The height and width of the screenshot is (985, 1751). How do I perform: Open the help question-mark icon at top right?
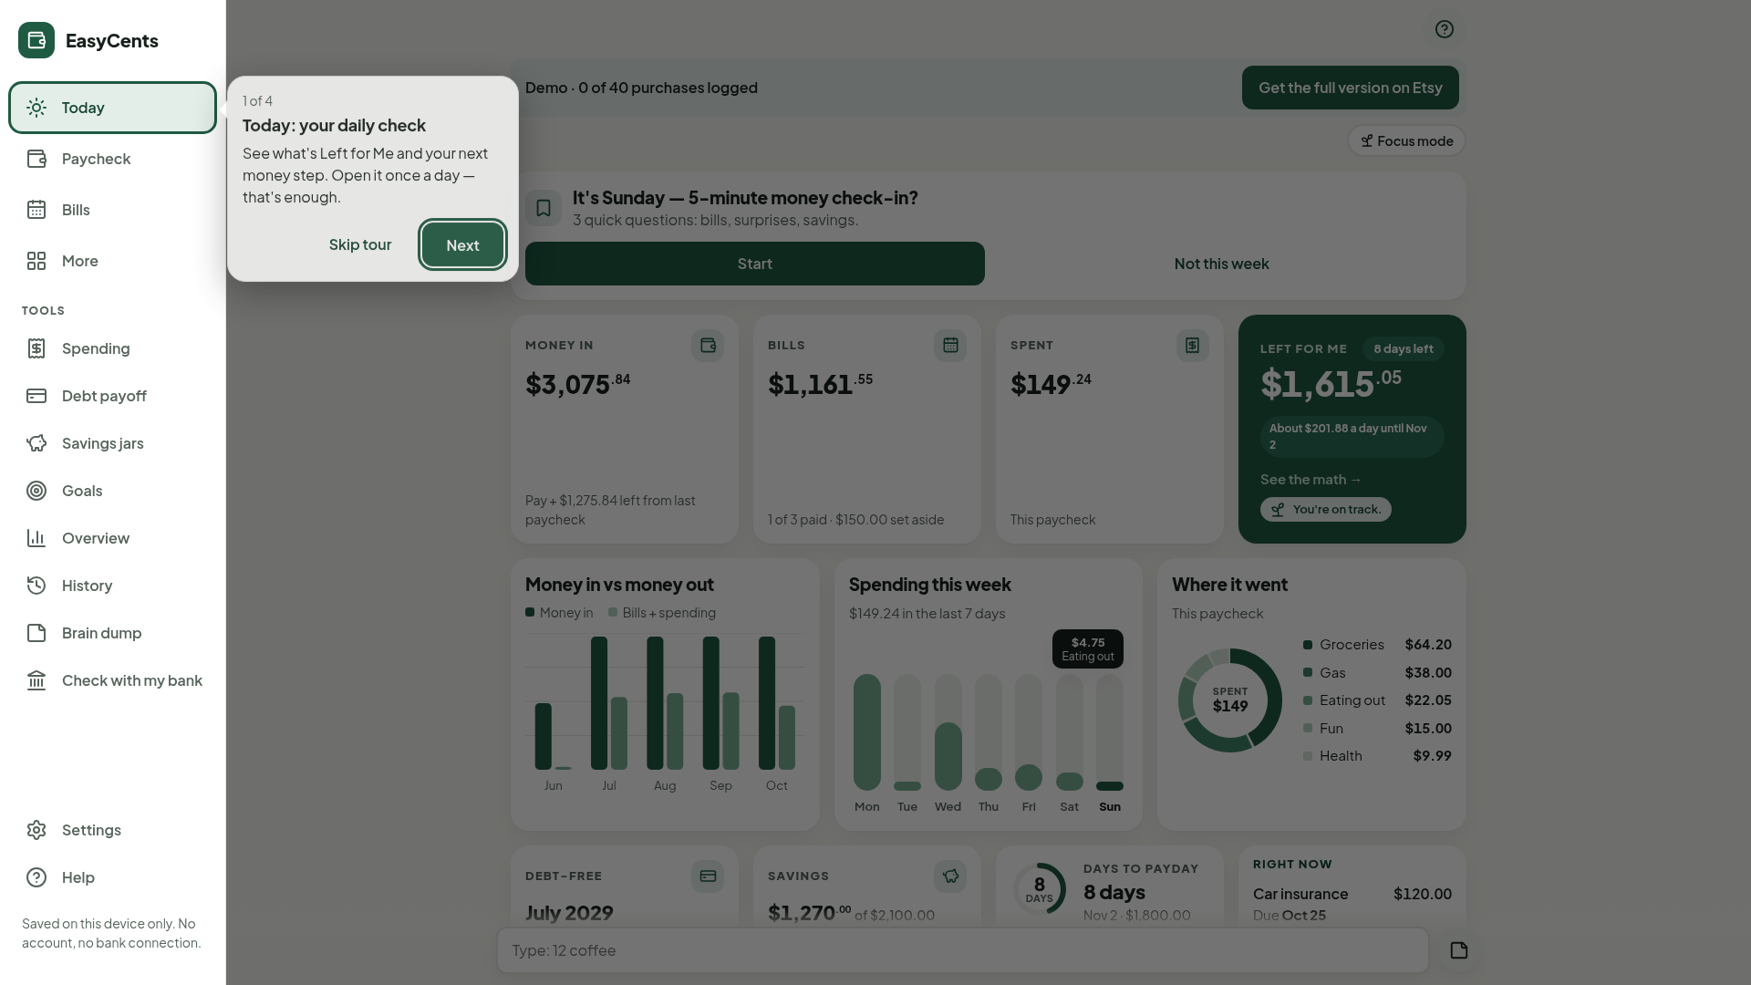(x=1445, y=29)
